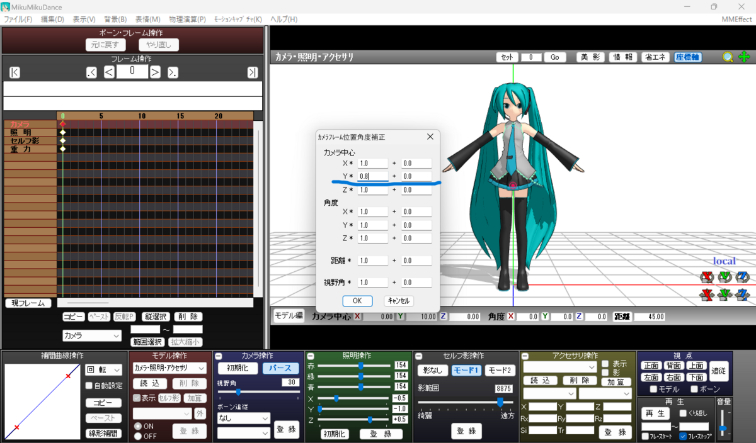Select the OFF radio button in モデル操作
The image size is (756, 443).
(138, 436)
